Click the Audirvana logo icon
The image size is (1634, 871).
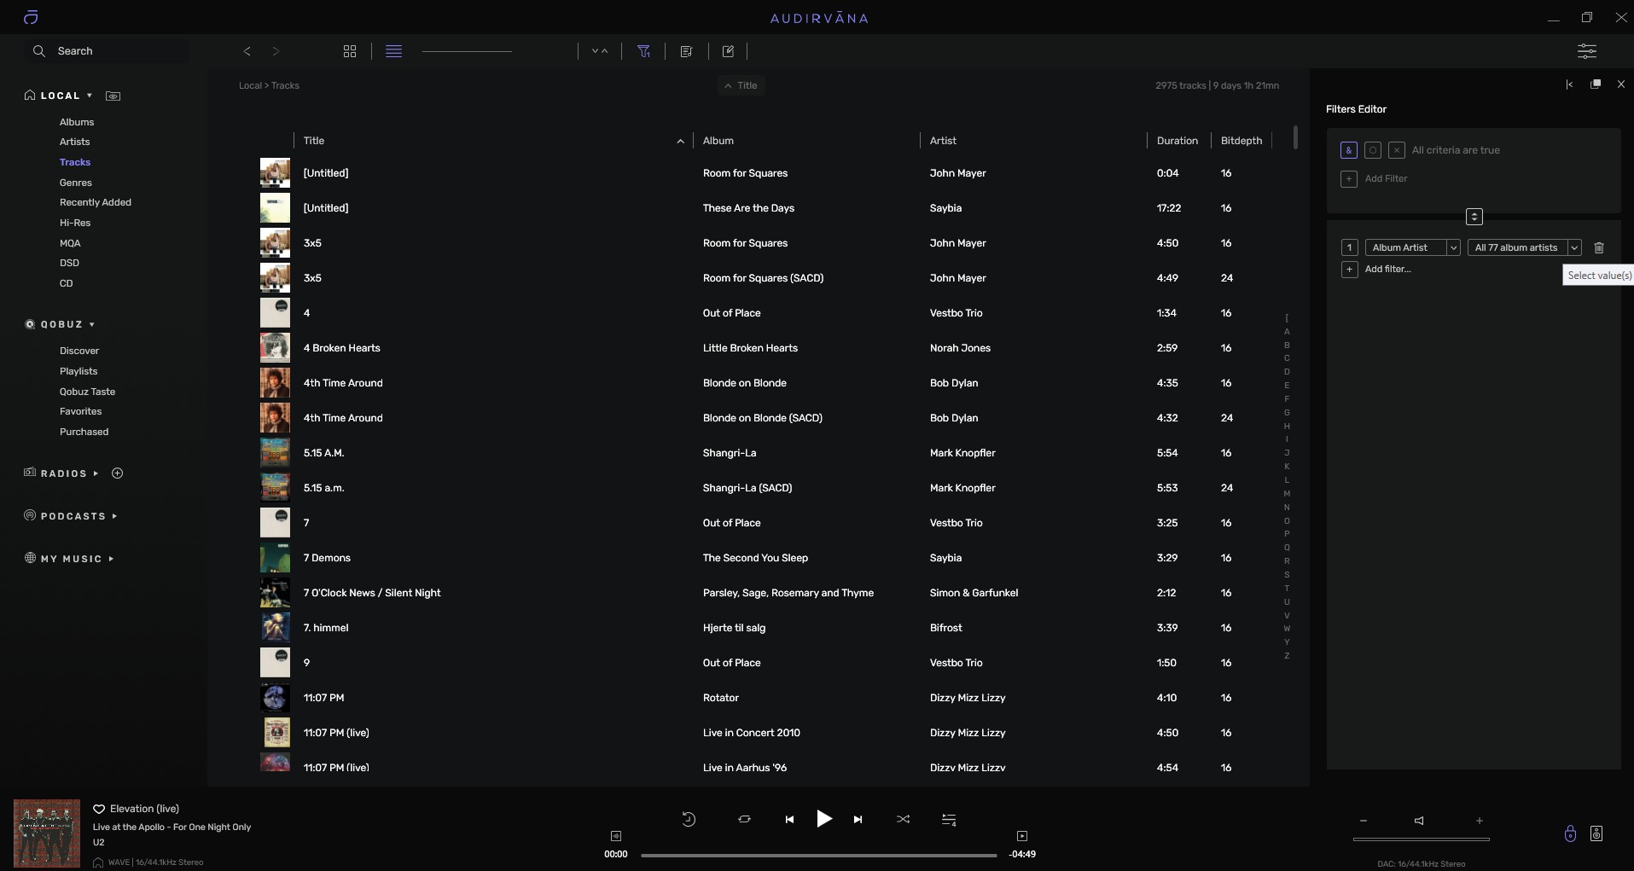31,17
